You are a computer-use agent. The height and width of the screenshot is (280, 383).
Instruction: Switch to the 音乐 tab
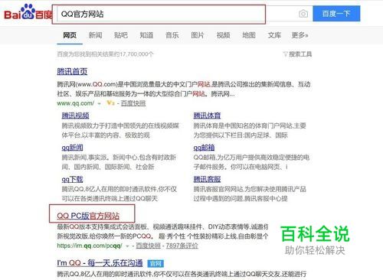point(172,35)
